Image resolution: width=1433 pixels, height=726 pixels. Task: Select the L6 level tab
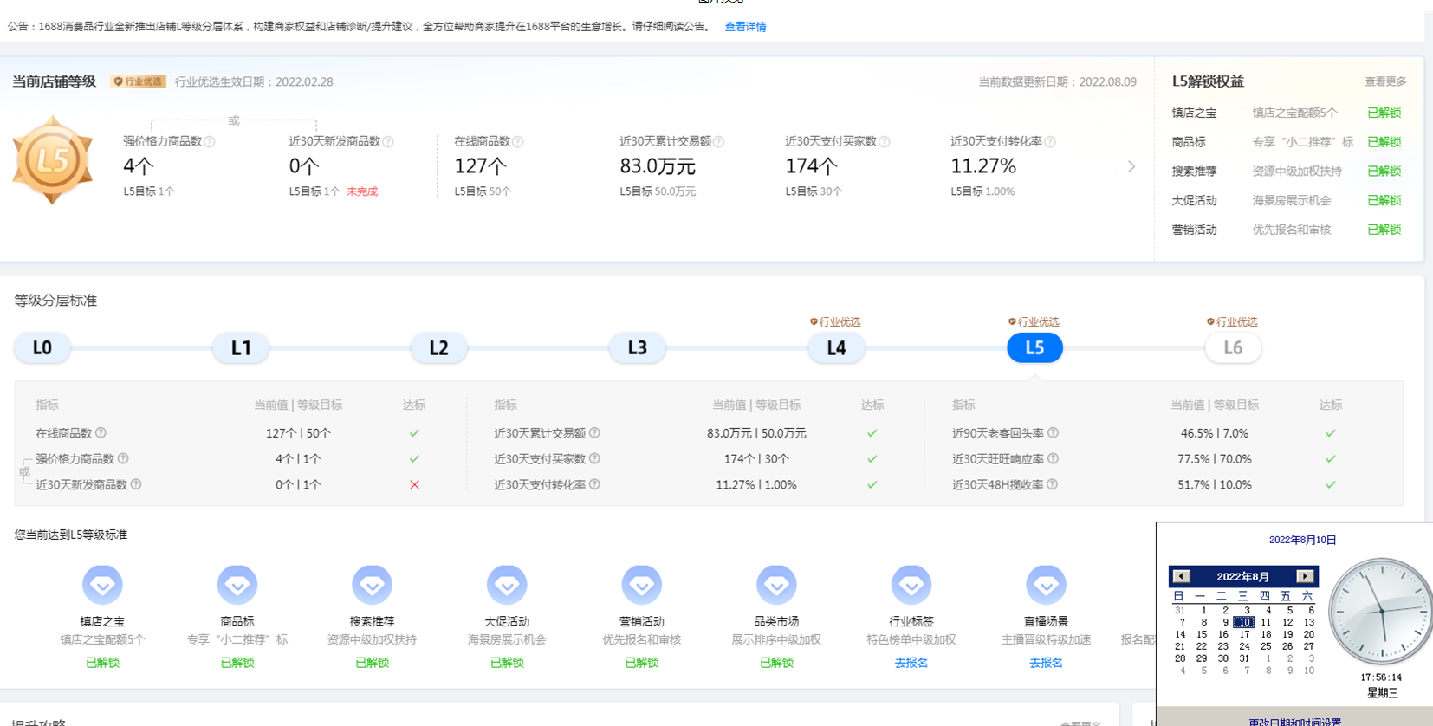[x=1233, y=348]
